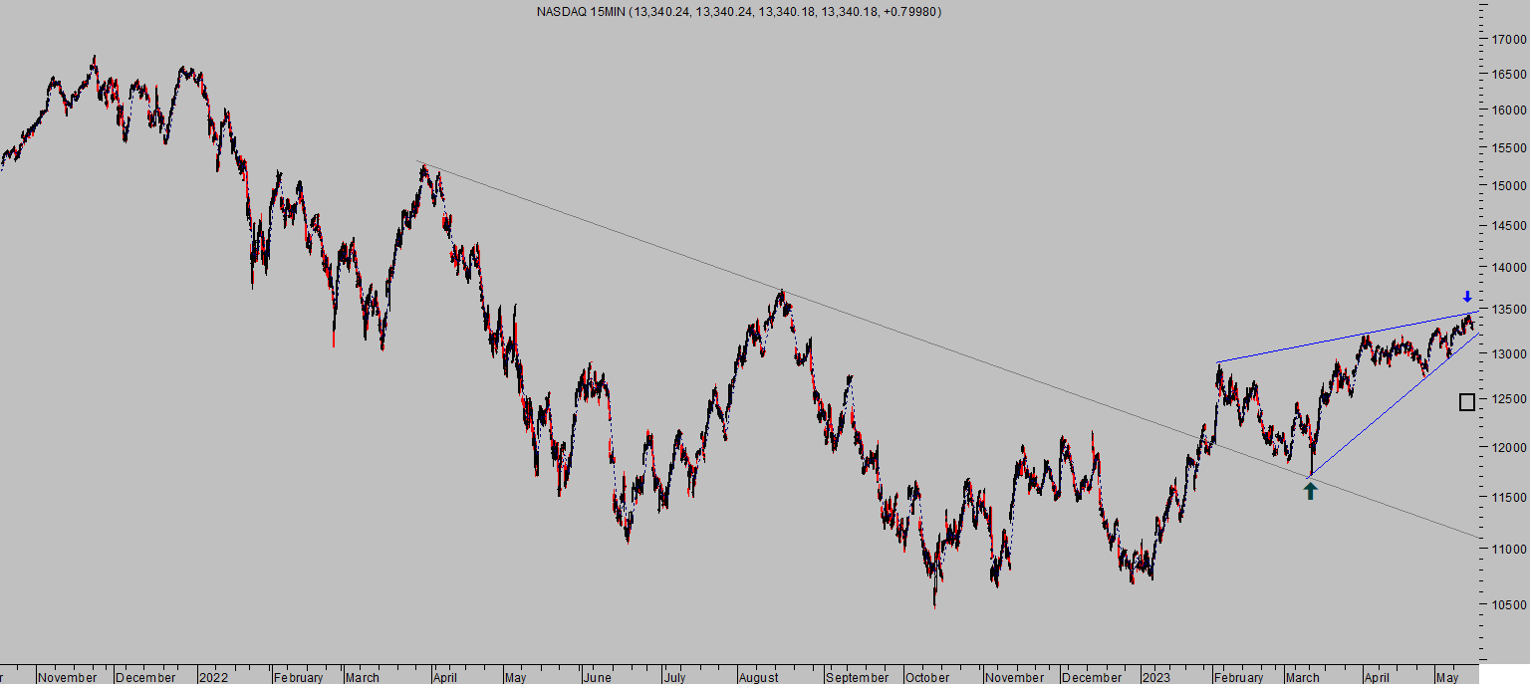Click the 15000 price axis label
The height and width of the screenshot is (684, 1530).
(x=1510, y=185)
